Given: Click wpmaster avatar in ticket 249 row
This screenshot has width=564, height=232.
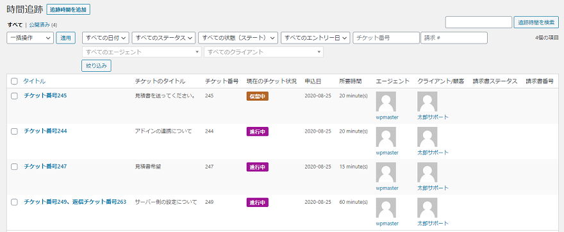Looking at the screenshot, I should point(386,208).
